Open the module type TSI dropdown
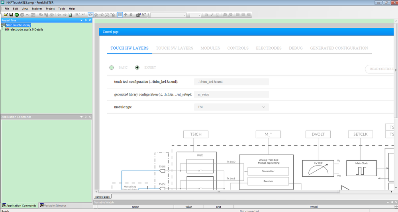 point(231,107)
